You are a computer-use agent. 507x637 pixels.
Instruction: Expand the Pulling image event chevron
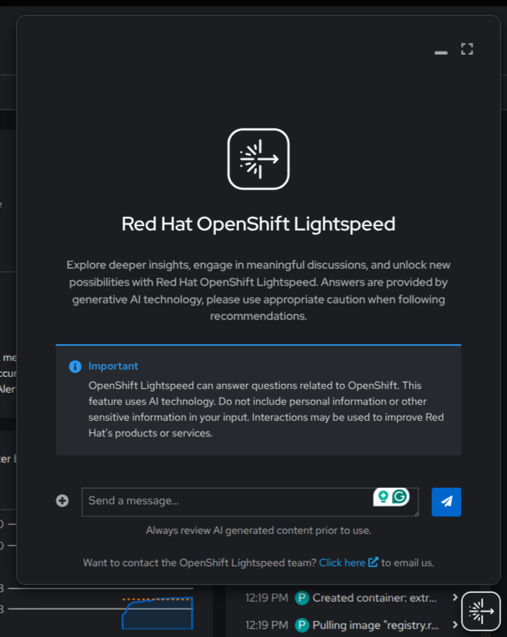[x=455, y=625]
